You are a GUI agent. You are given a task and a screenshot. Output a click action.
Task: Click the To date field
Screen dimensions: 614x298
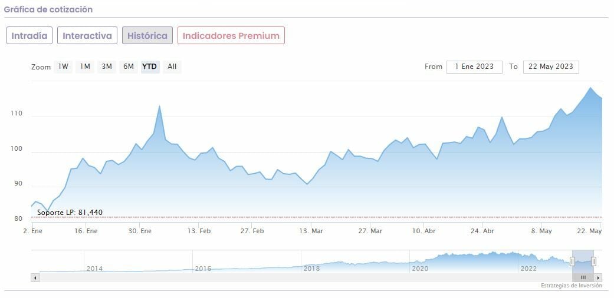[x=551, y=67]
